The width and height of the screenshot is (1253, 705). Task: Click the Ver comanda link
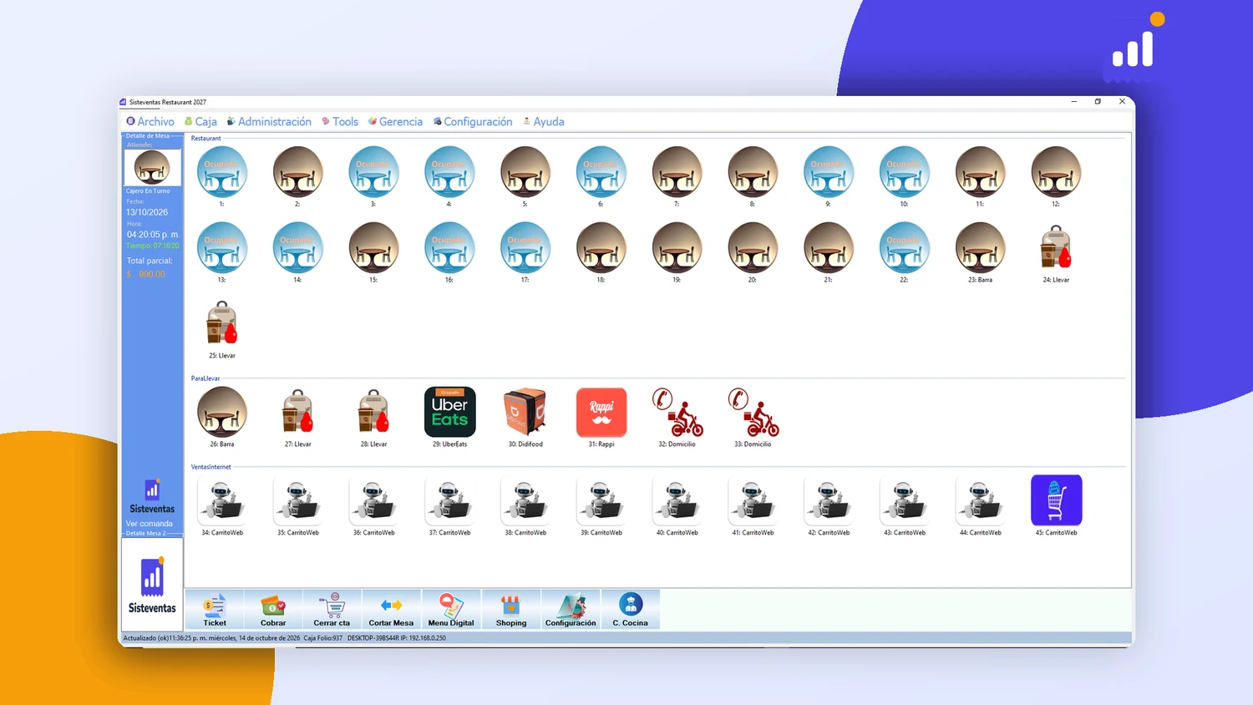coord(150,524)
